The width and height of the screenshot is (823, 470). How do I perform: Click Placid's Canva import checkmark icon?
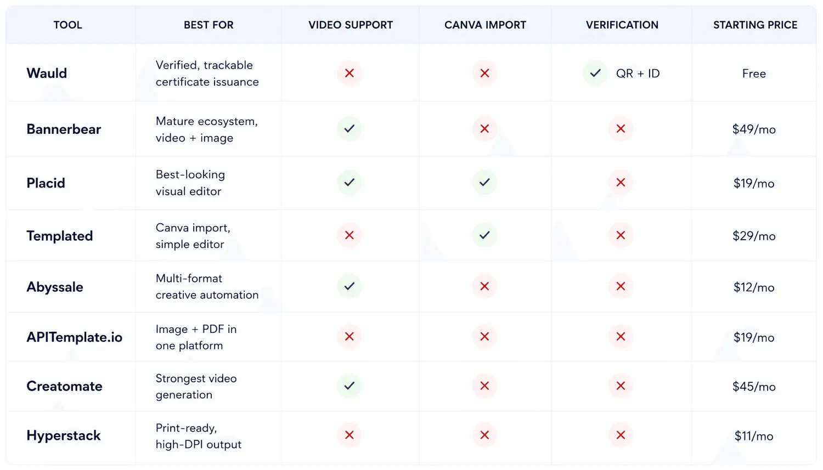point(484,182)
